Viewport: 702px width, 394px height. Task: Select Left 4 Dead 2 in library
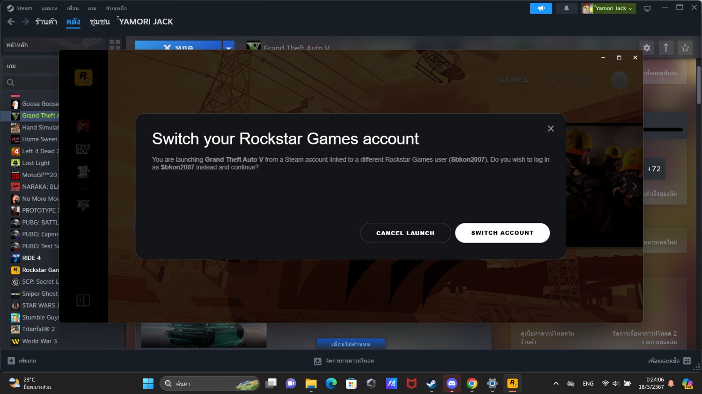(x=35, y=151)
